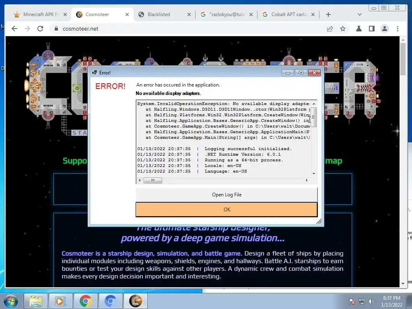Click the browser Forward arrow
Screen dimensions: 412x309
tap(27, 29)
